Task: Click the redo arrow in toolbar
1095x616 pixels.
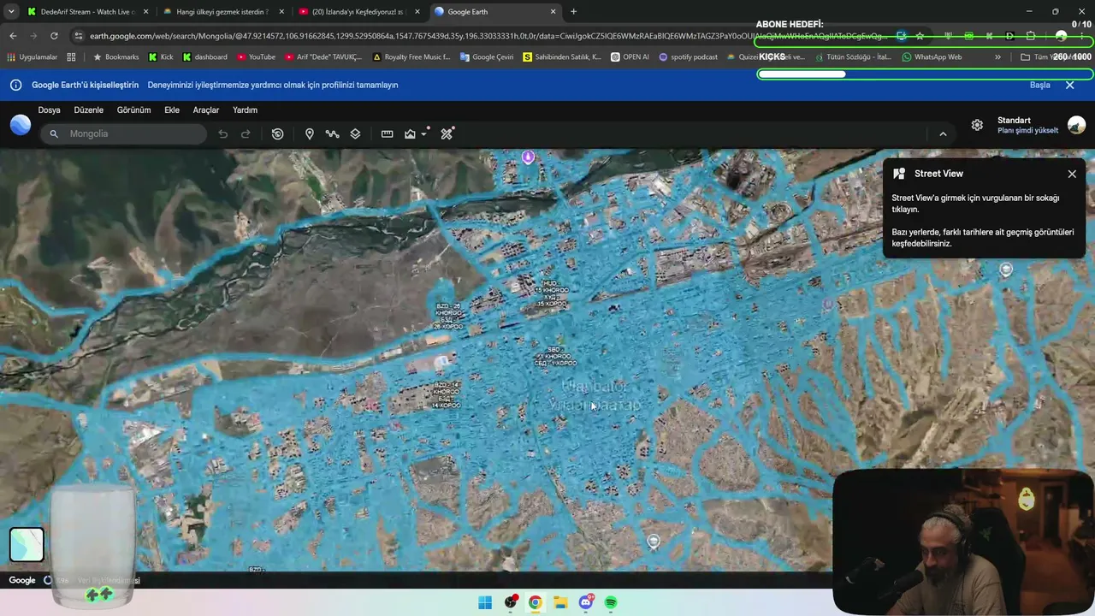Action: (246, 133)
